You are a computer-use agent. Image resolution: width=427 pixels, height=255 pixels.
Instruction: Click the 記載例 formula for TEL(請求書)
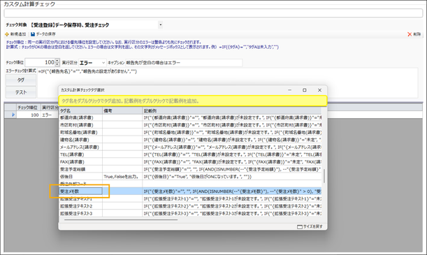point(232,154)
